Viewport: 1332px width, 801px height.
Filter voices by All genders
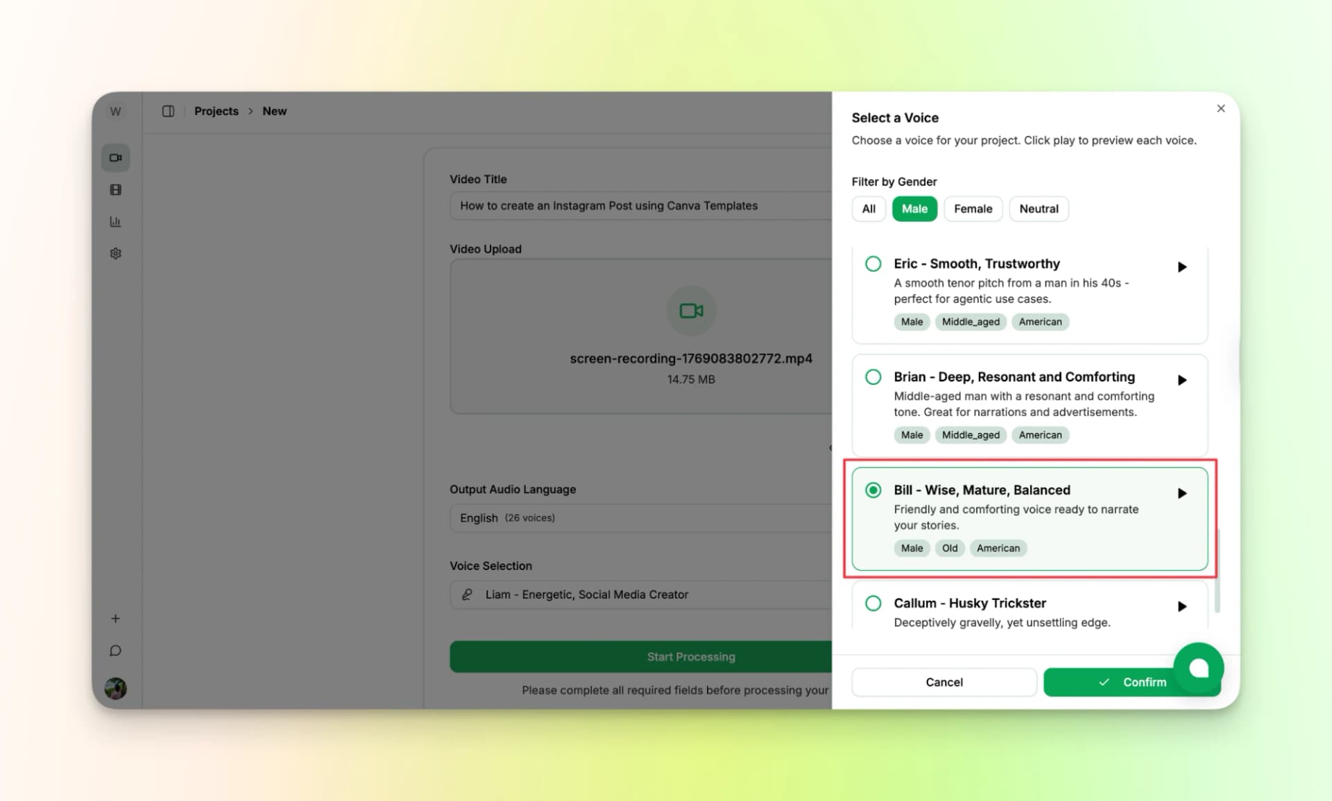869,209
